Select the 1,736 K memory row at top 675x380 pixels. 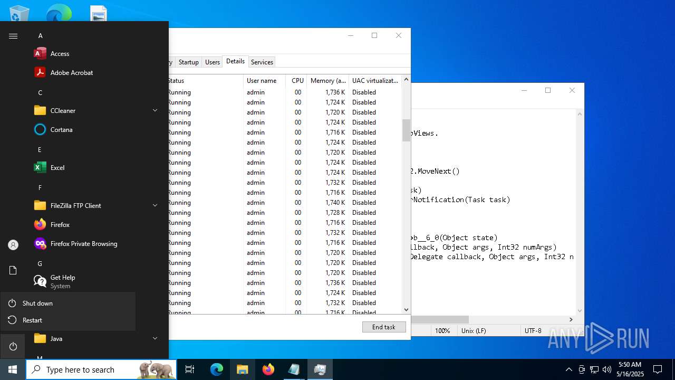tap(285, 92)
